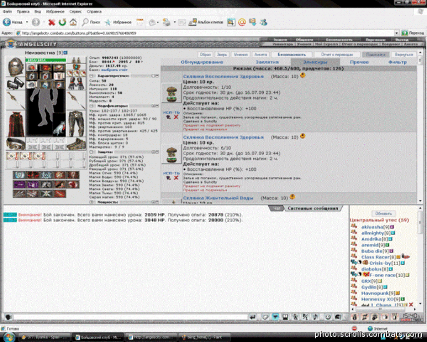
Task: Toggle the chat sound note icon
Action: tap(315, 317)
